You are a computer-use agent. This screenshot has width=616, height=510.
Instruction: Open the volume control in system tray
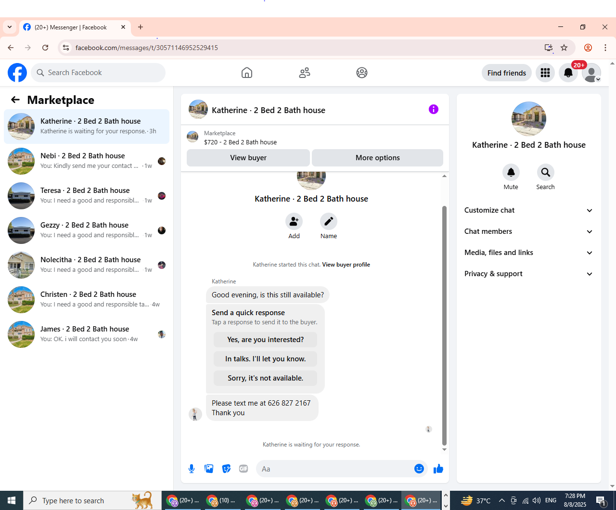point(537,500)
